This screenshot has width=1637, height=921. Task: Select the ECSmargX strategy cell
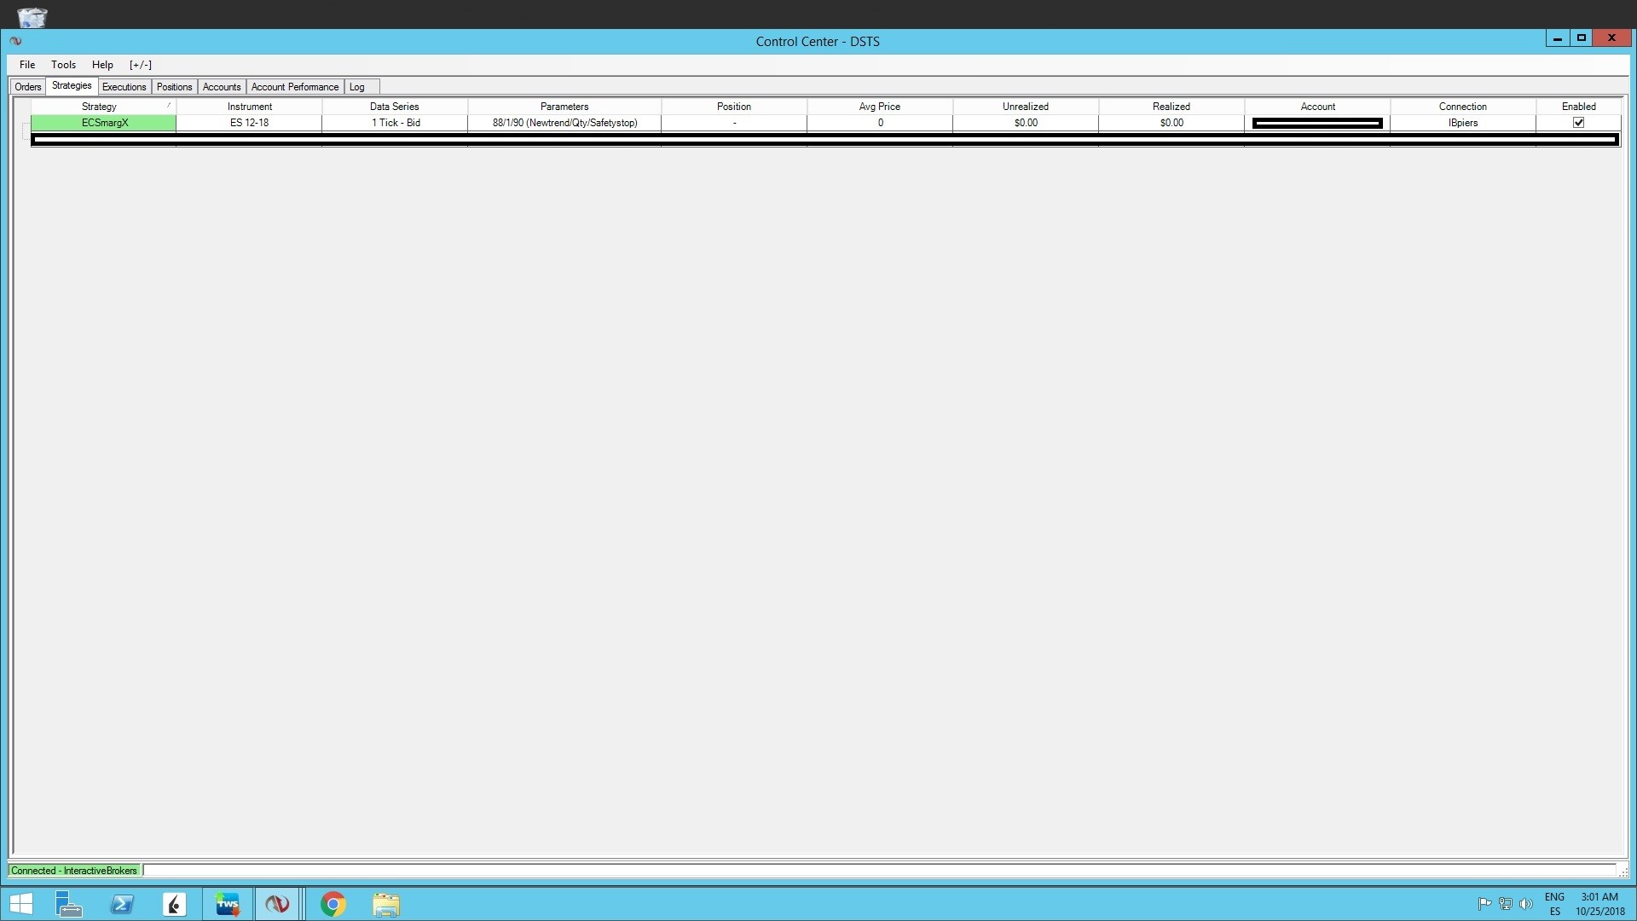coord(104,123)
